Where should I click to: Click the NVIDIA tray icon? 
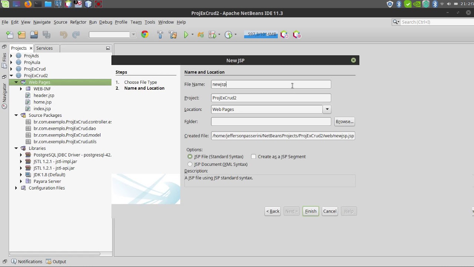pyautogui.click(x=417, y=4)
